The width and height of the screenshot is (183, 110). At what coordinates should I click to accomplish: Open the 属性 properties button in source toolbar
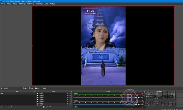25,88
